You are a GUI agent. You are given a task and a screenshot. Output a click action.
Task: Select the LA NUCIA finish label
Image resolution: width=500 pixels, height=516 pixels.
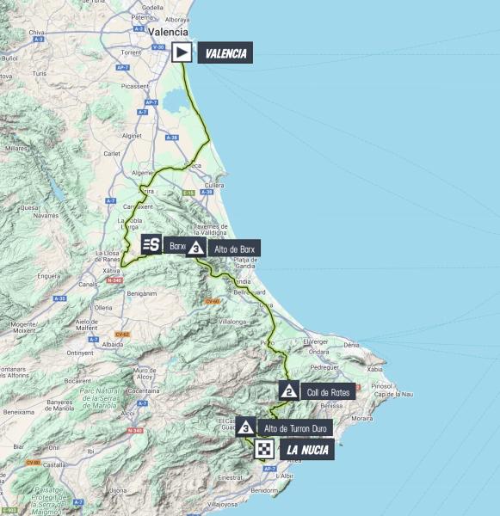point(307,450)
